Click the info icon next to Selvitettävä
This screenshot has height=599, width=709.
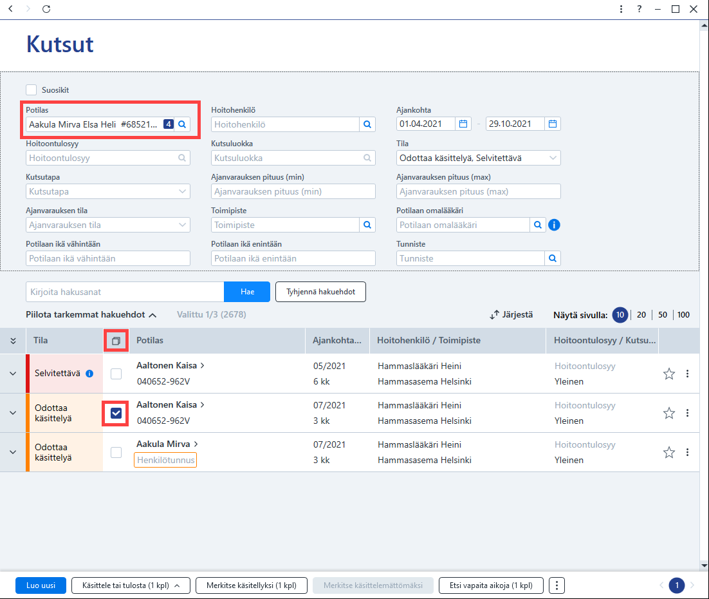pyautogui.click(x=89, y=374)
